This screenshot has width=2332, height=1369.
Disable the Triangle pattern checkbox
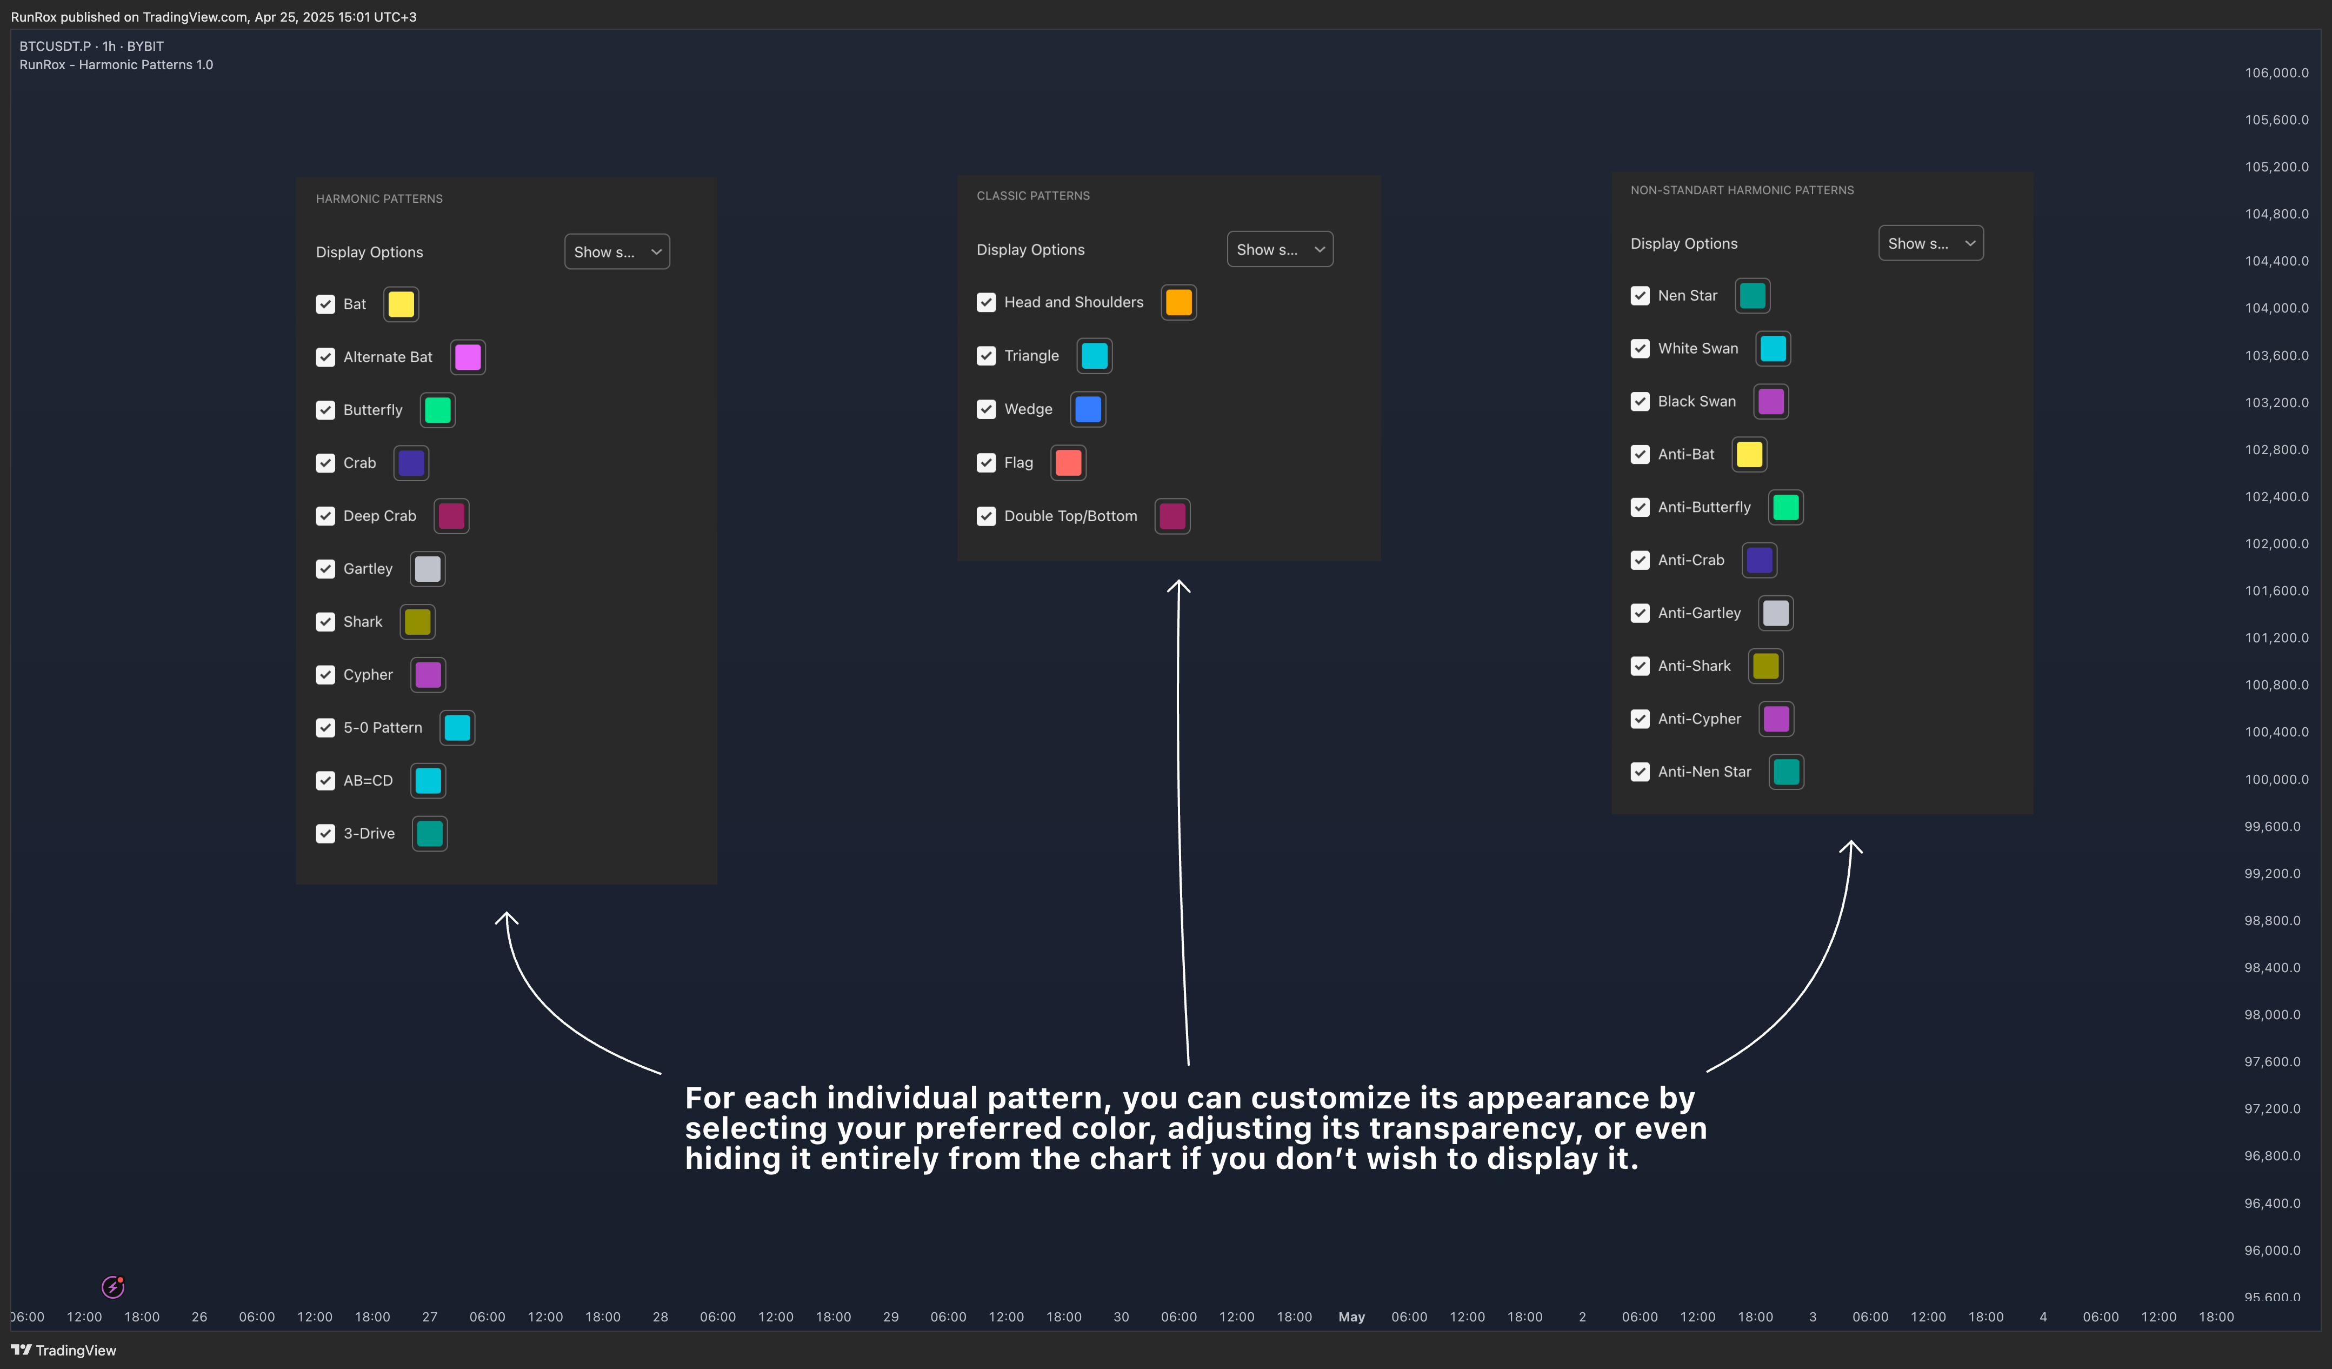985,356
